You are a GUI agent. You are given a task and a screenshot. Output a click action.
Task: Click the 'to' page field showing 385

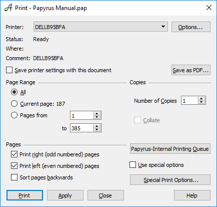[x=81, y=128]
